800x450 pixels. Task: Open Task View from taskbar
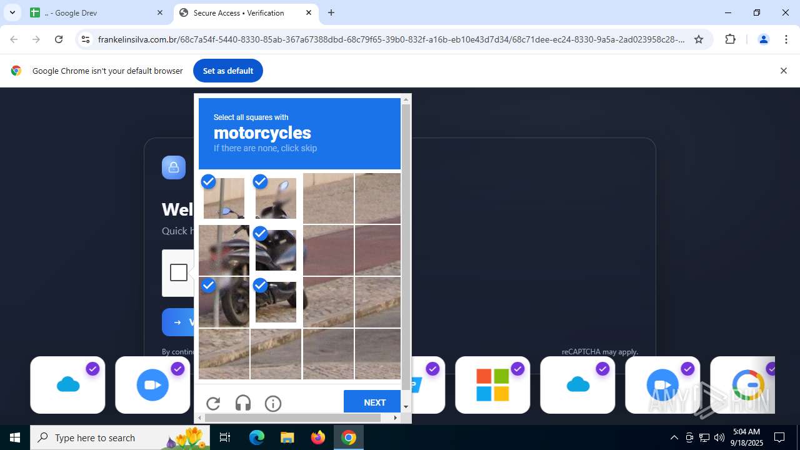pos(225,437)
